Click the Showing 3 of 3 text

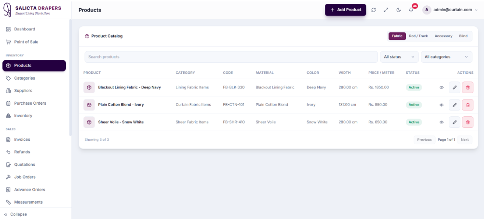click(x=96, y=139)
